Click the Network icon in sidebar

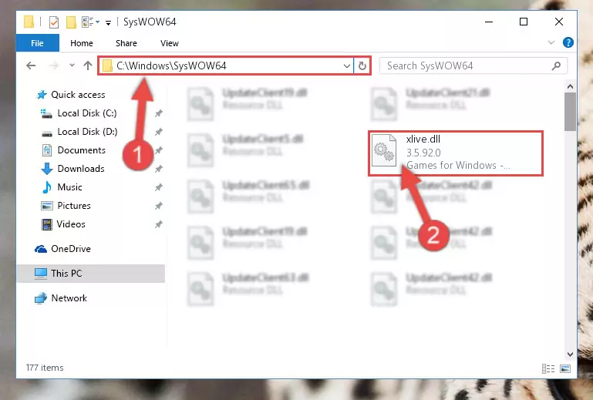pyautogui.click(x=40, y=298)
